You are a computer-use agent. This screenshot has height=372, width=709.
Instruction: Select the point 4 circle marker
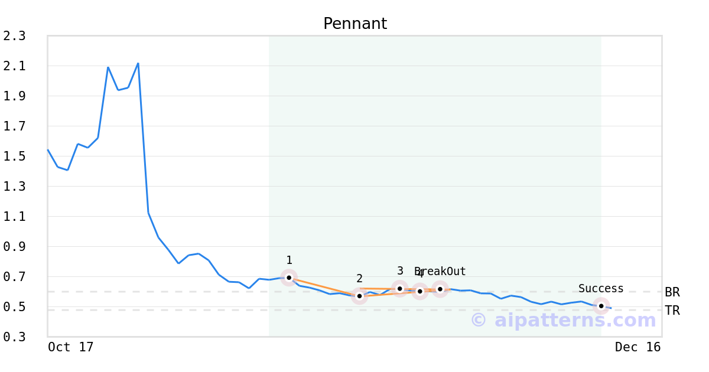click(x=419, y=291)
